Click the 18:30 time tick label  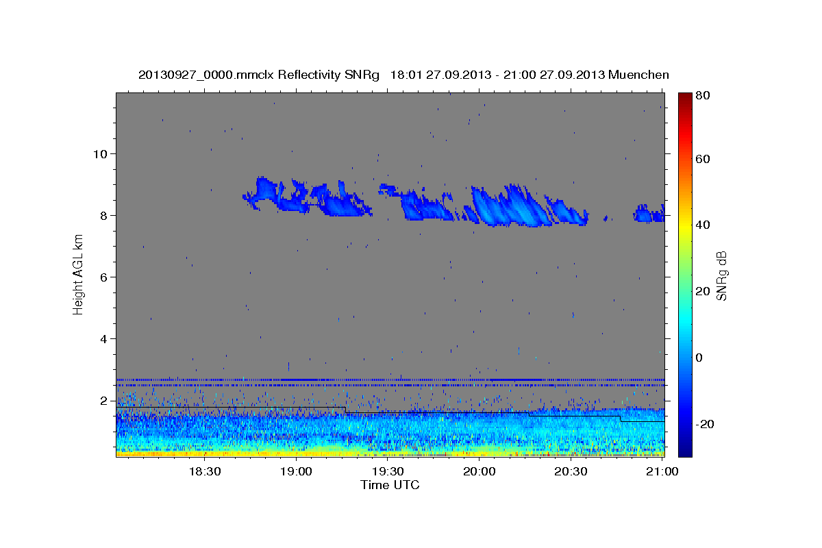(x=204, y=471)
